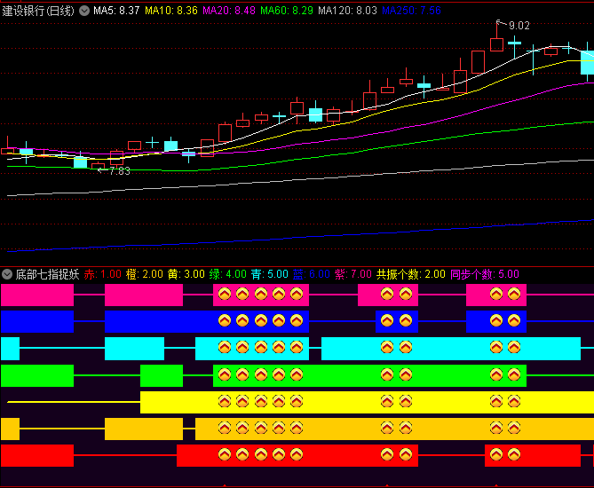Image resolution: width=594 pixels, height=488 pixels.
Task: Click the 共振个数: 2.00 value
Action: (410, 274)
